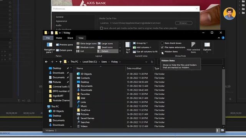Viewport: 246px width, 138px height.
Task: Open EPFO number folder in navigation pane
Action: [x=59, y=91]
